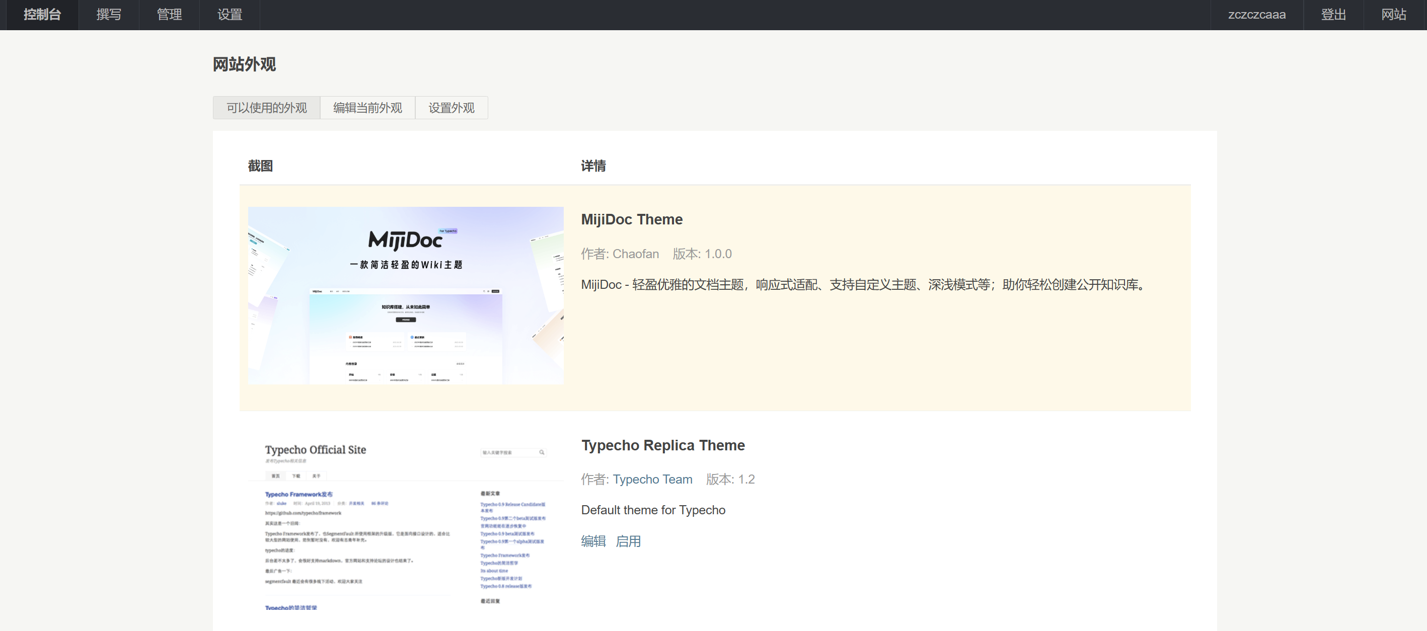
Task: Click the 网站外观 page heading
Action: (244, 64)
